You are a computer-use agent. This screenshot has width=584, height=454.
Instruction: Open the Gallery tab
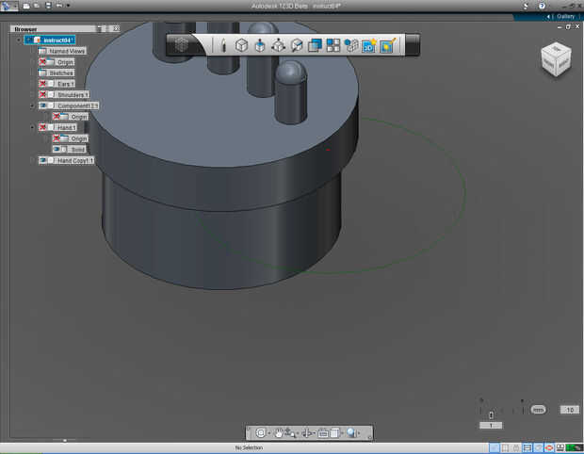565,16
